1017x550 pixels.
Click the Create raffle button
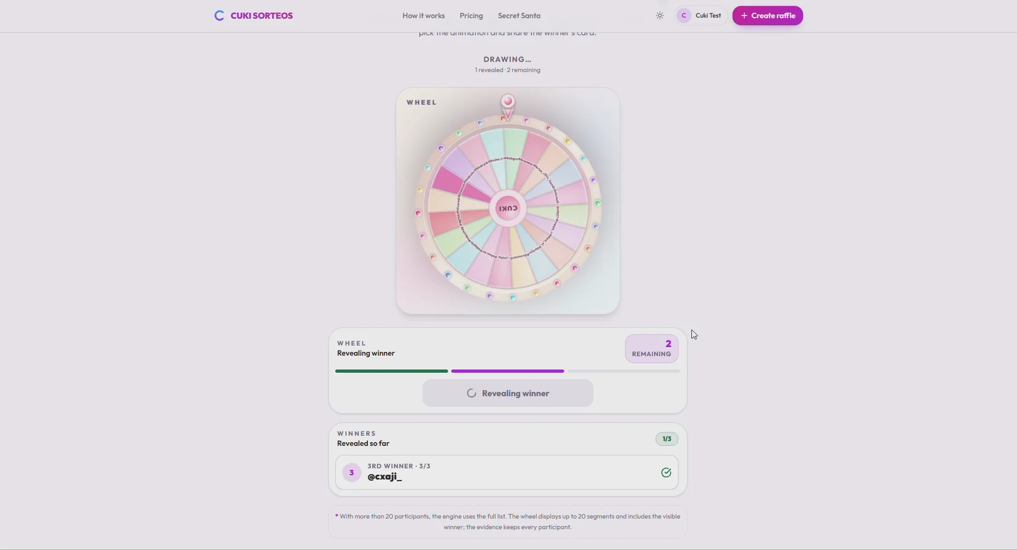tap(767, 15)
